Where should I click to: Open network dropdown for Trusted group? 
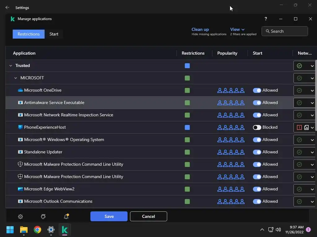[312, 66]
